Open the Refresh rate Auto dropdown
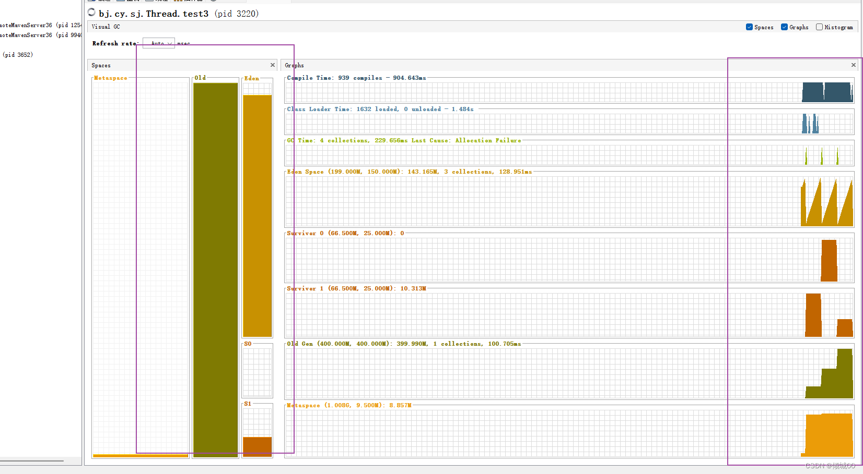This screenshot has height=474, width=863. (x=159, y=43)
